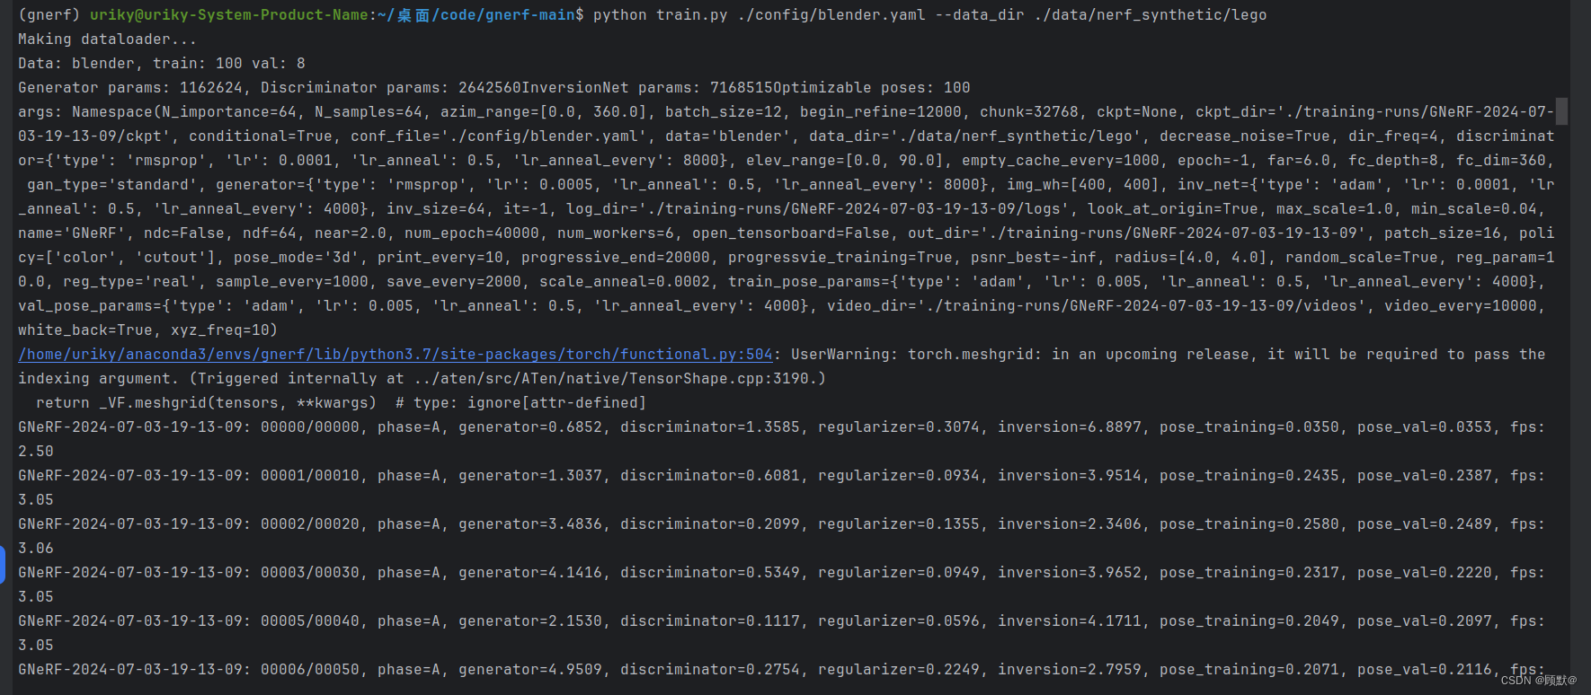1591x695 pixels.
Task: Click the command text 'python train.py'
Action: (661, 15)
